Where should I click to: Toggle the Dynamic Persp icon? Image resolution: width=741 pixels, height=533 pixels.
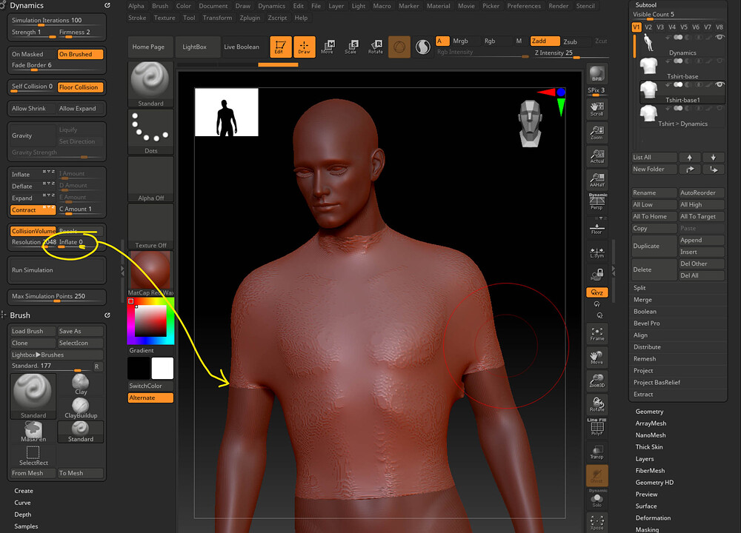tap(597, 202)
